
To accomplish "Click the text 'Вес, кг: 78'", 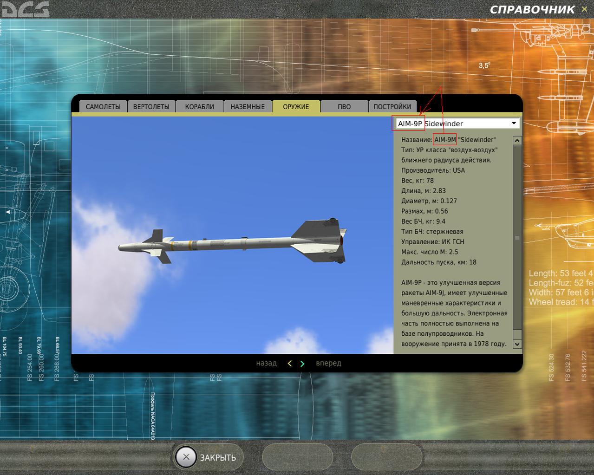I will coord(418,181).
